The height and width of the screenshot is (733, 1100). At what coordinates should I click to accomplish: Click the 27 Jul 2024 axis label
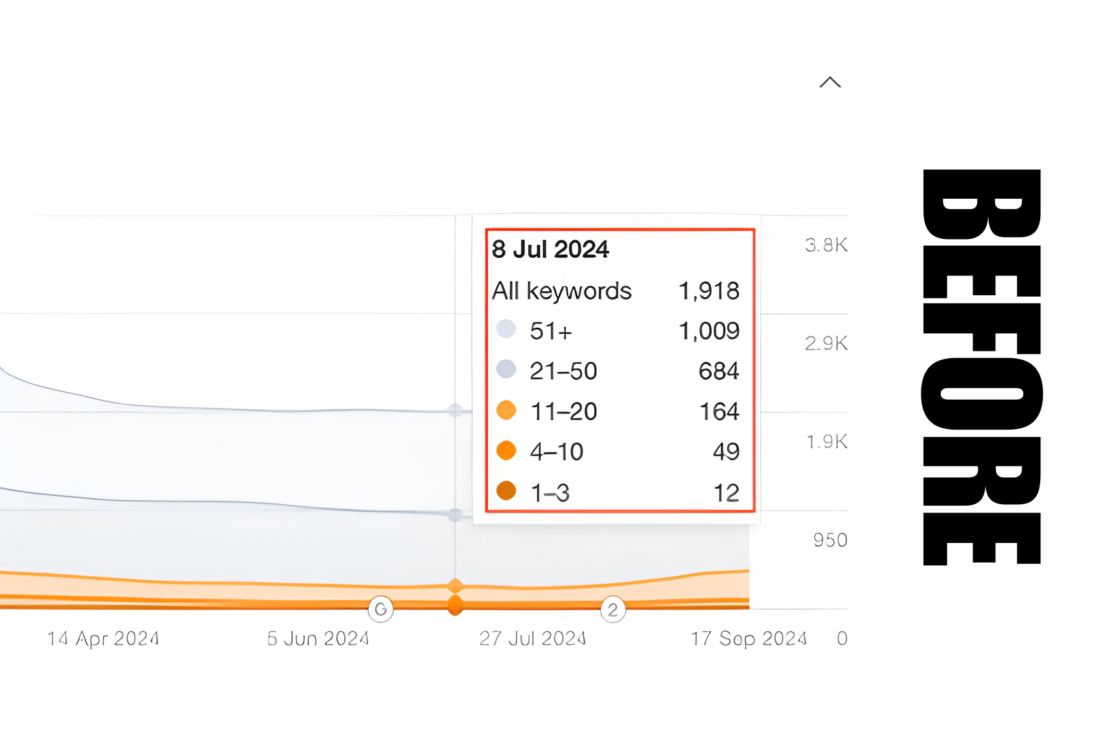coord(533,639)
